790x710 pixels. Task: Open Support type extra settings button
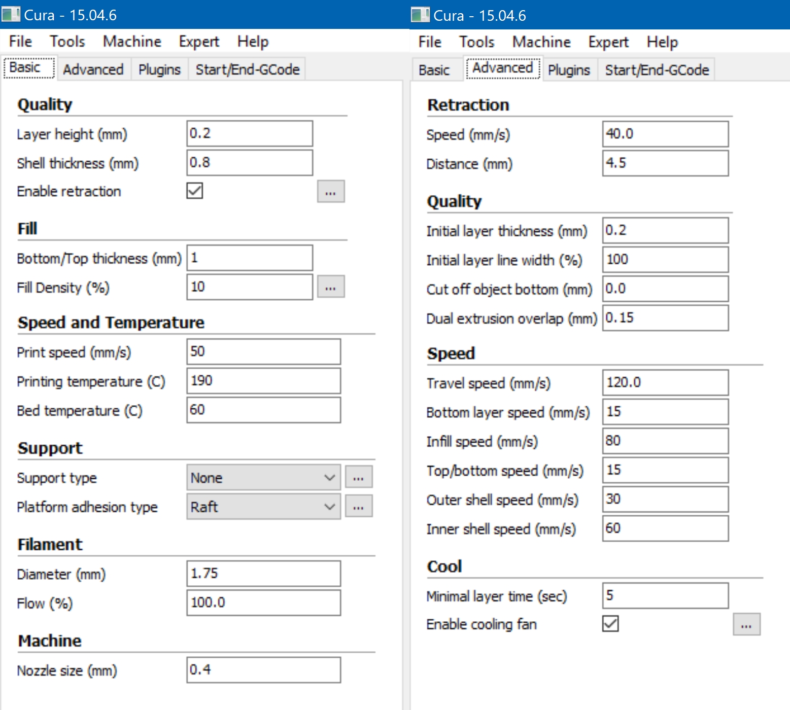point(359,477)
